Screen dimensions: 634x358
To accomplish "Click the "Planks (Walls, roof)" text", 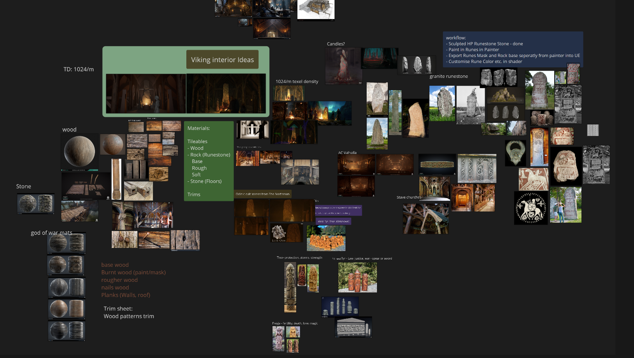I will pos(126,295).
